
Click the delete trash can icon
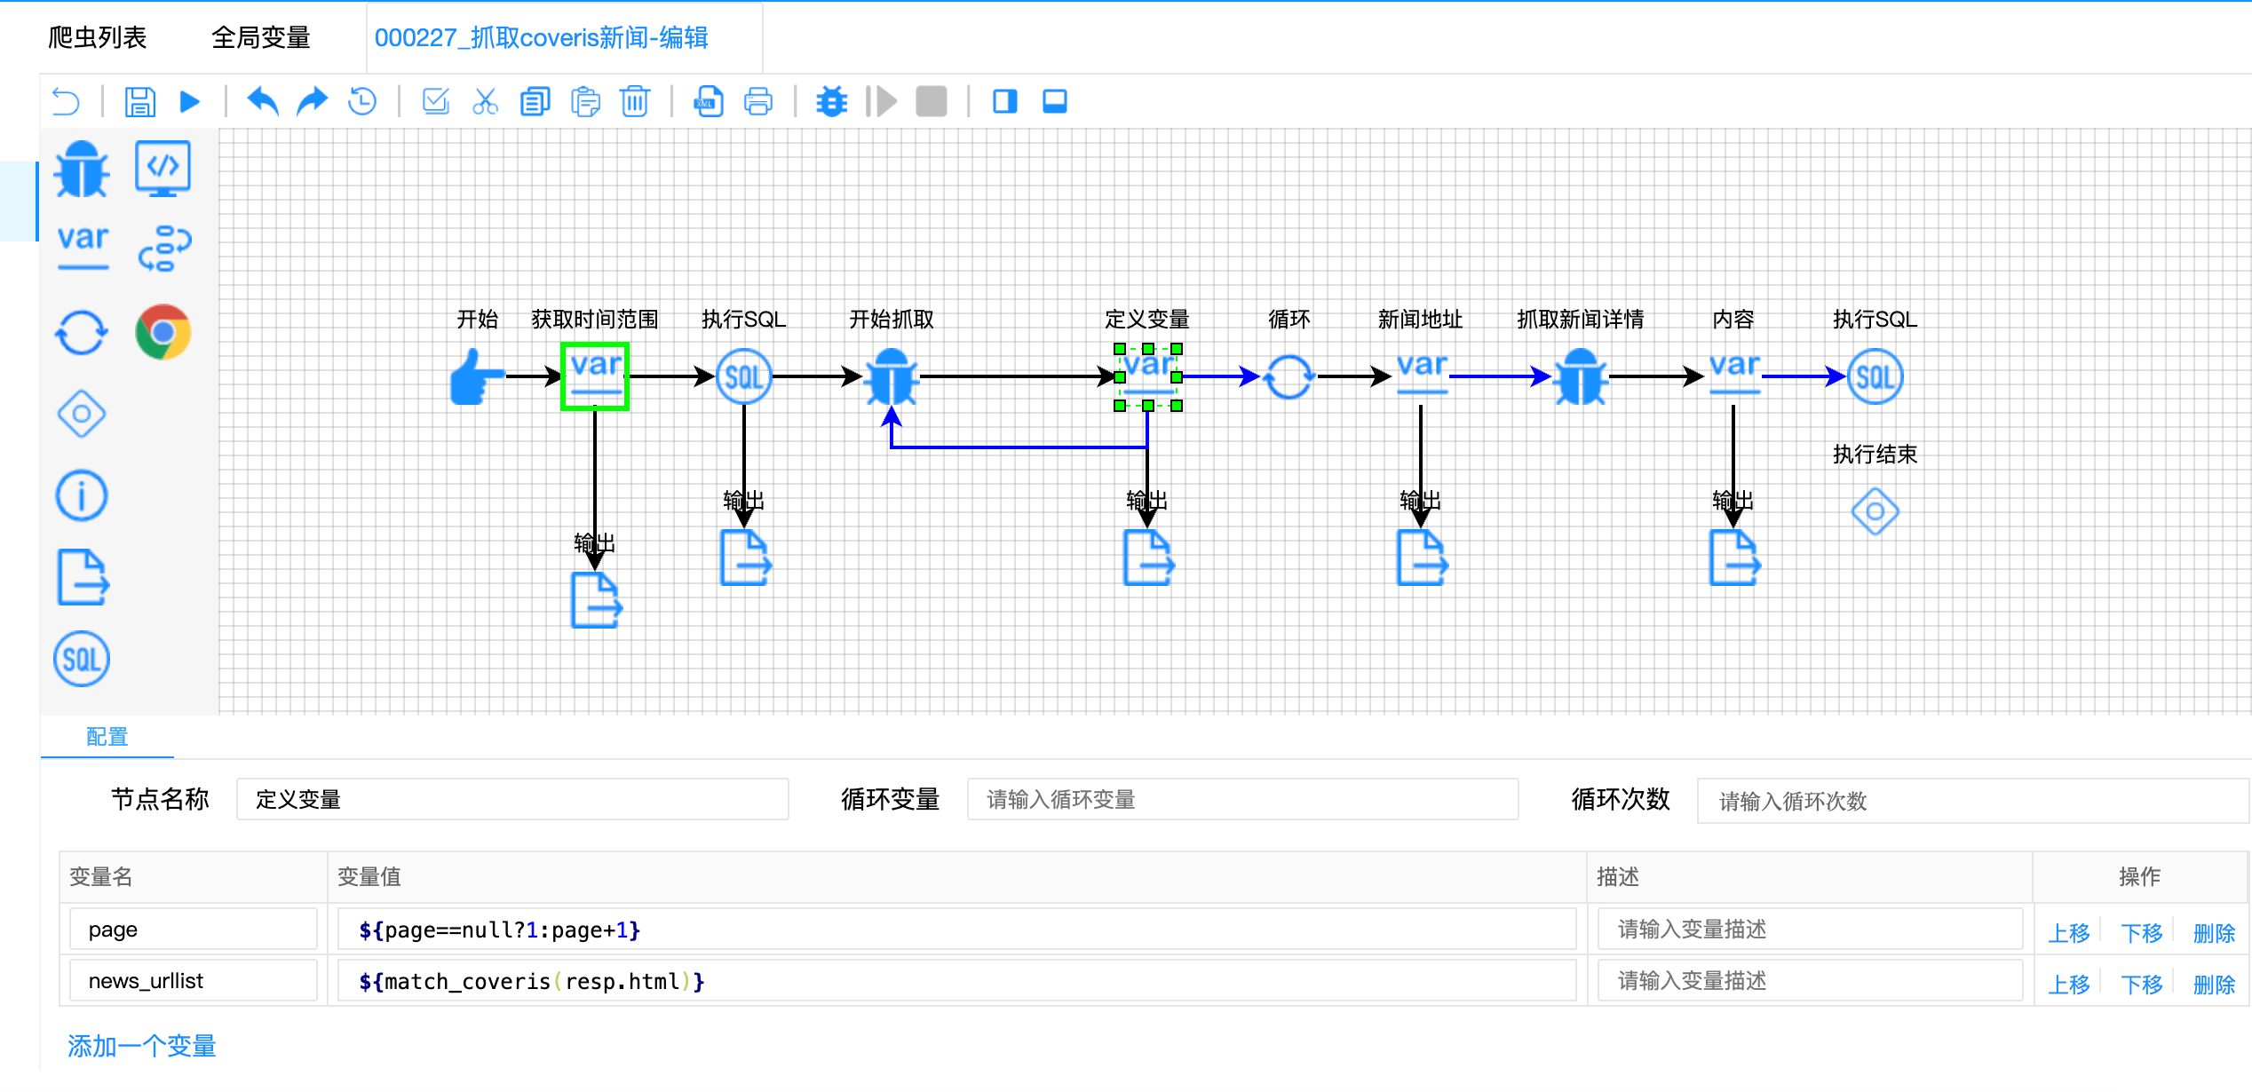click(x=635, y=102)
